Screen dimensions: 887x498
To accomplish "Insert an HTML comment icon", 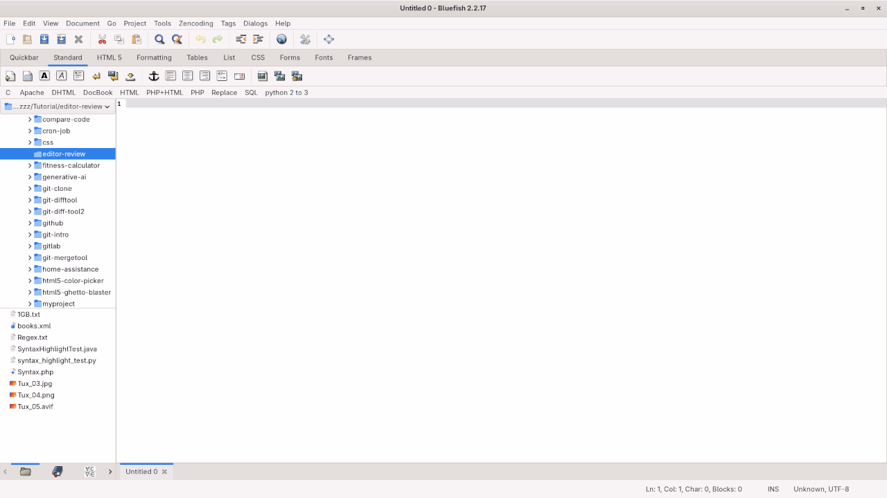I will [x=222, y=76].
